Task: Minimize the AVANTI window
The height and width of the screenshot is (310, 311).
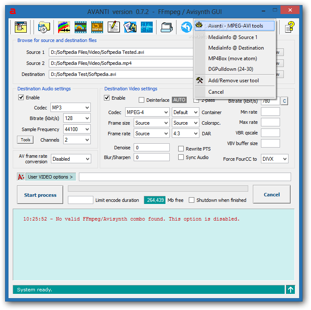Action: (x=263, y=11)
